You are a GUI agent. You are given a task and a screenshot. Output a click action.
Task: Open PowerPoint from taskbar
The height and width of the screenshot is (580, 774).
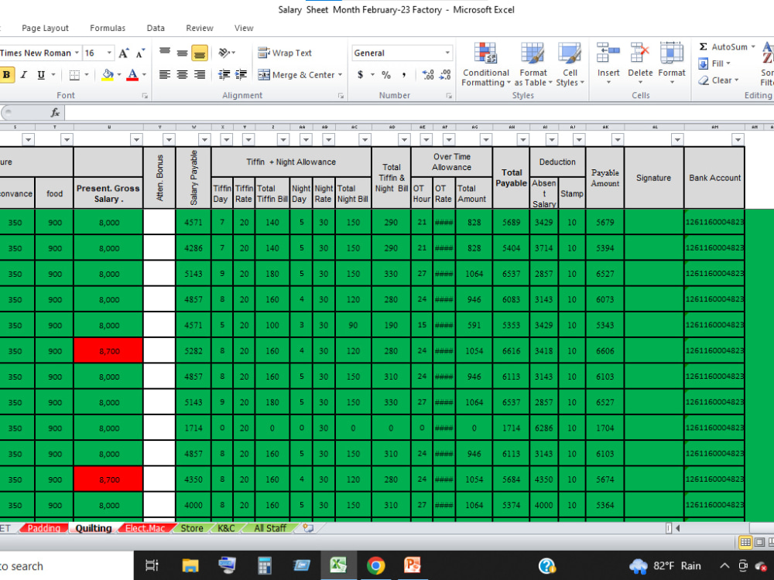click(413, 566)
